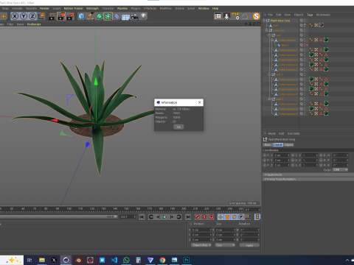Viewport: 354px width, 265px height.
Task: Add a Cube primitive object
Action: [x=81, y=16]
